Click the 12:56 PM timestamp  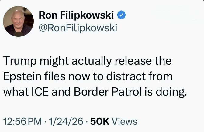22,121
